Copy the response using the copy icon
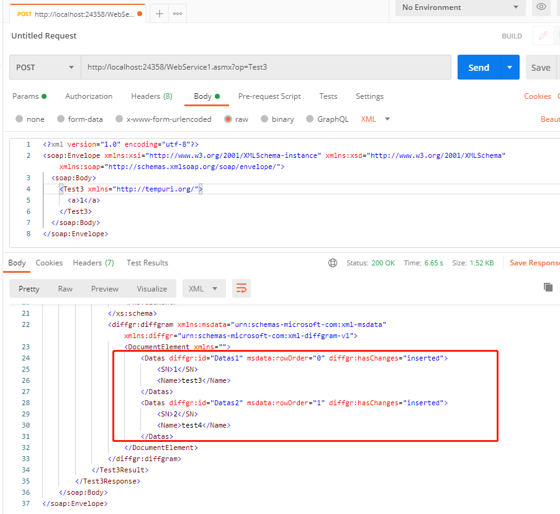 [x=548, y=287]
